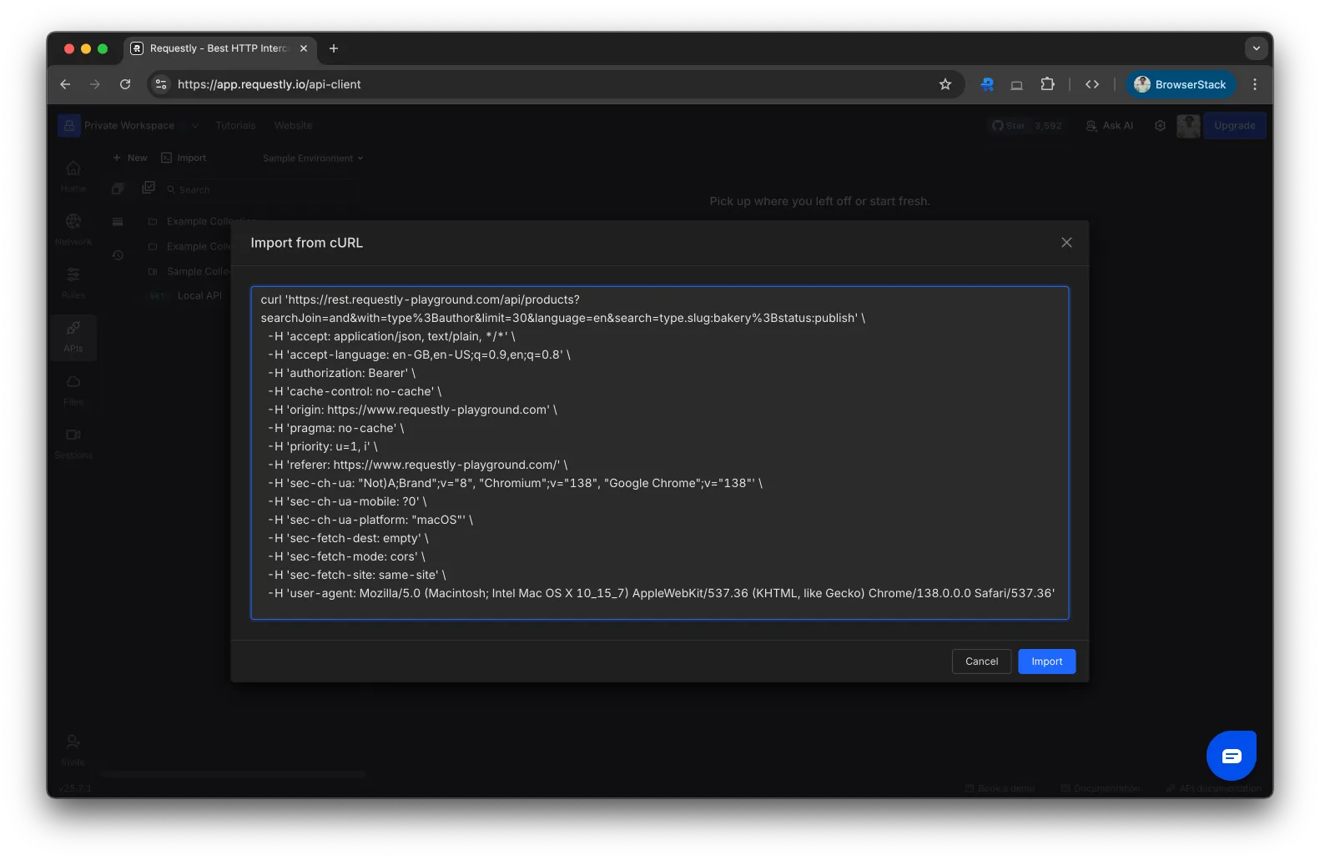
Task: Click the Import toolbar button
Action: (184, 158)
